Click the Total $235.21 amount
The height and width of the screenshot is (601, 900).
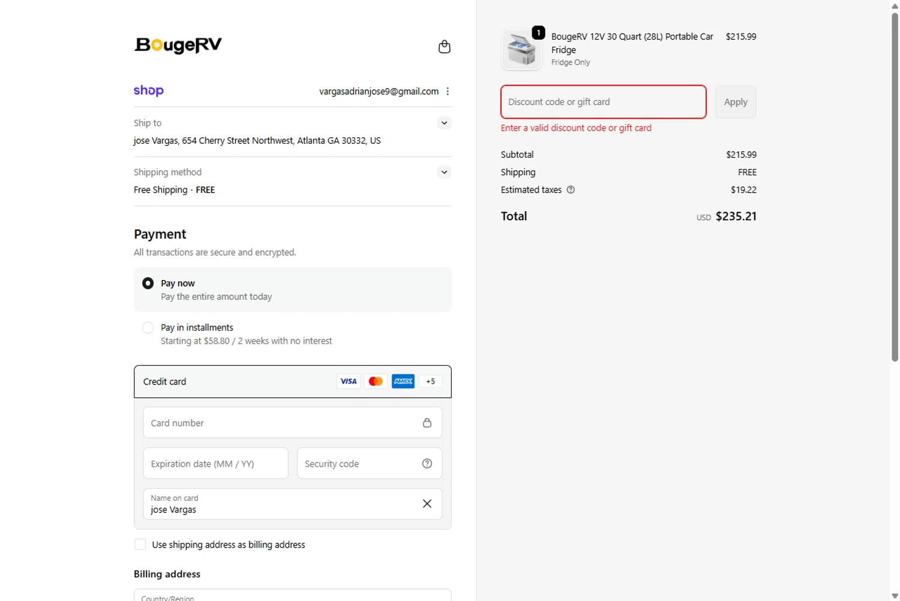click(x=736, y=217)
